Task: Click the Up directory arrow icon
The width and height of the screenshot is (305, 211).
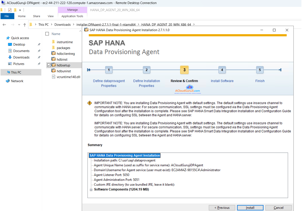Action: pos(25,25)
